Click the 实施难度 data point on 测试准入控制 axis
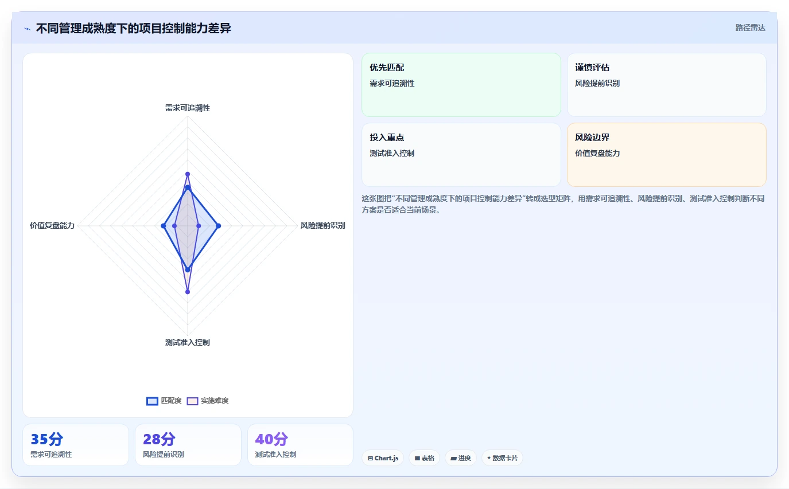 tap(188, 292)
